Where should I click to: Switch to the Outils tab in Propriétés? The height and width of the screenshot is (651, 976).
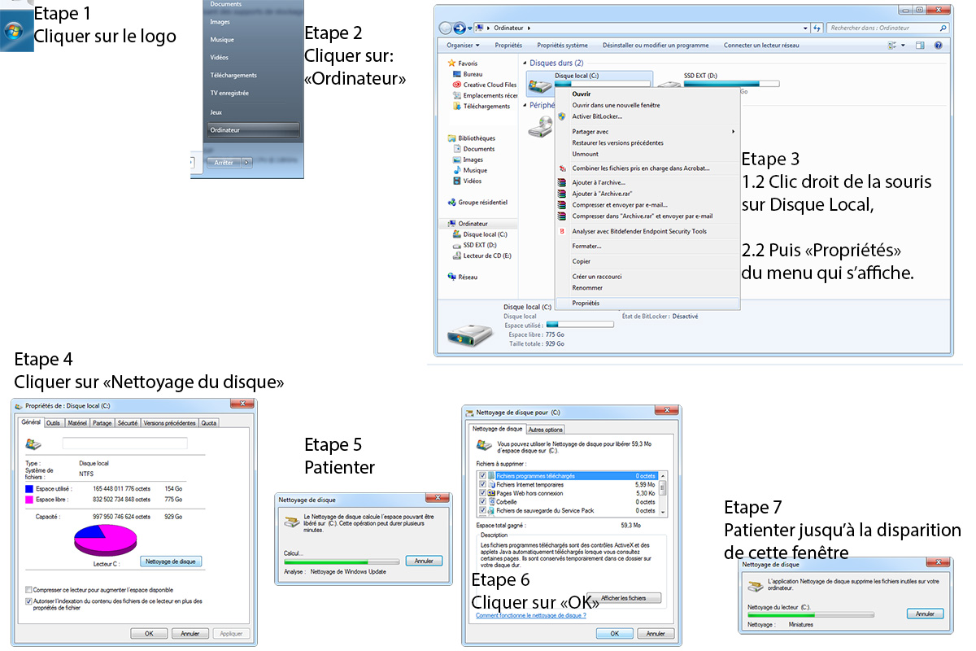click(x=53, y=423)
